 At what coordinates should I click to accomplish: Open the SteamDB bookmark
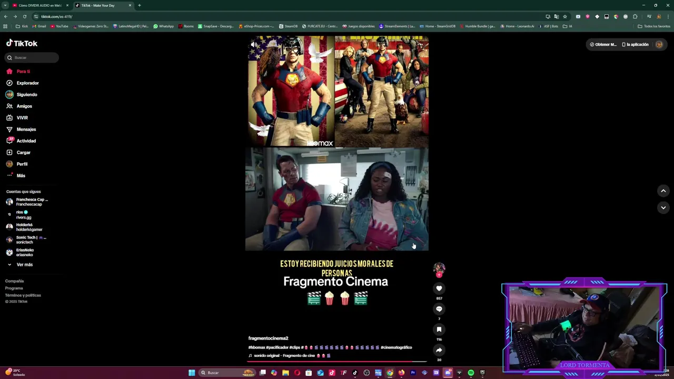[x=288, y=26]
